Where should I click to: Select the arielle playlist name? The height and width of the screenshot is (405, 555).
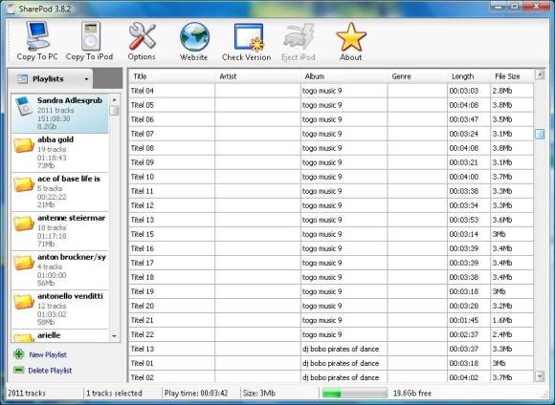(49, 335)
